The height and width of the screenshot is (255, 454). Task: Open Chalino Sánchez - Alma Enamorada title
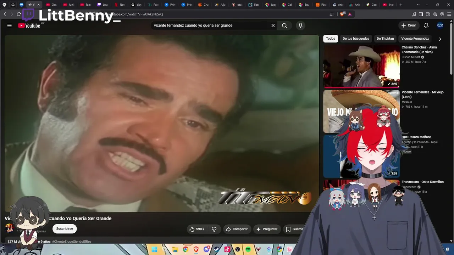419,50
